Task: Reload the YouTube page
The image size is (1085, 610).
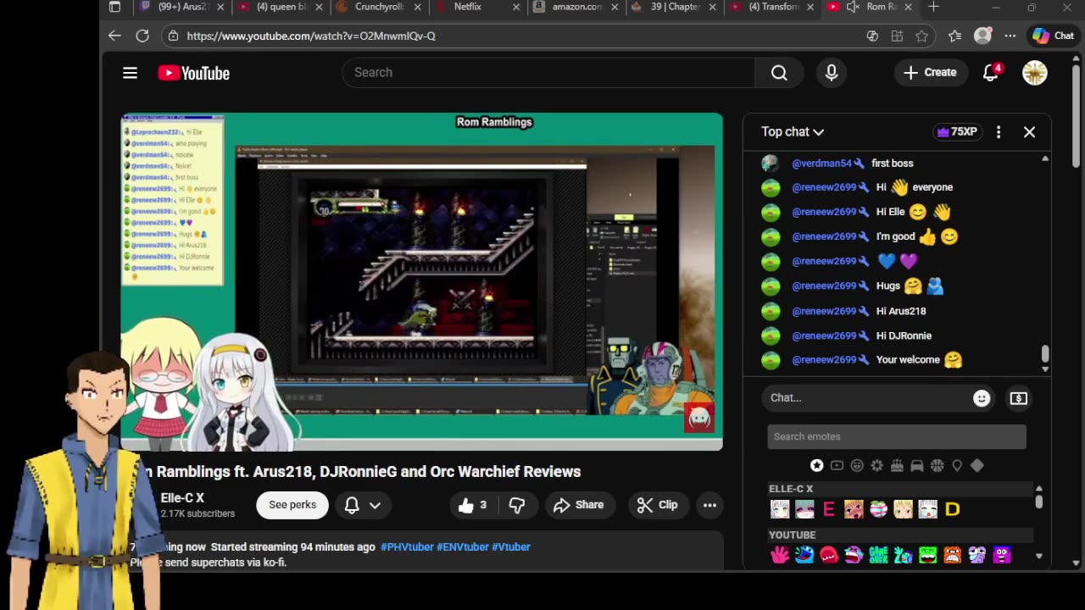Action: (x=142, y=36)
